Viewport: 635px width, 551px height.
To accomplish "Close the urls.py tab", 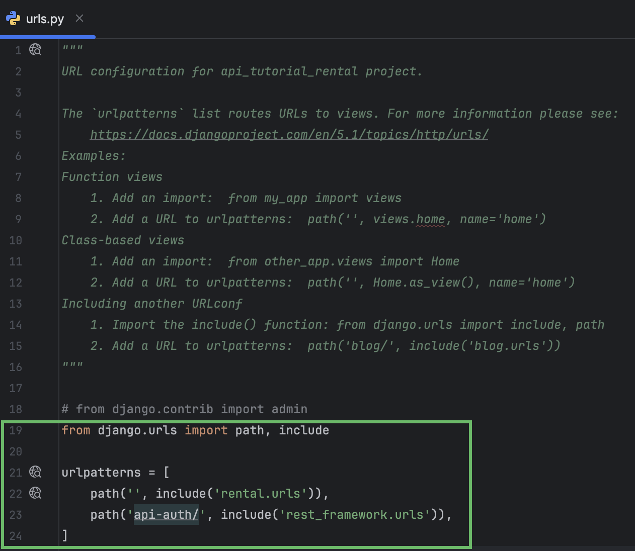I will coord(79,17).
